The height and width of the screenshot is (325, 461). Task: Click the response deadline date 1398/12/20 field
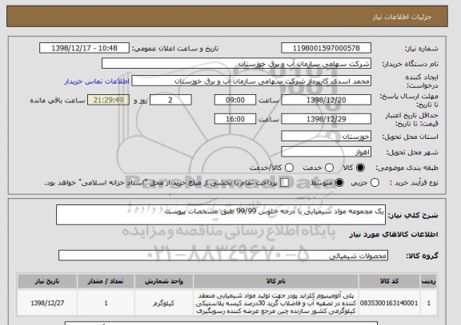[x=326, y=100]
